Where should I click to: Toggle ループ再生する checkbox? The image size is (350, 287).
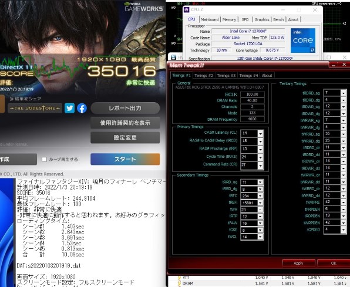pos(44,159)
